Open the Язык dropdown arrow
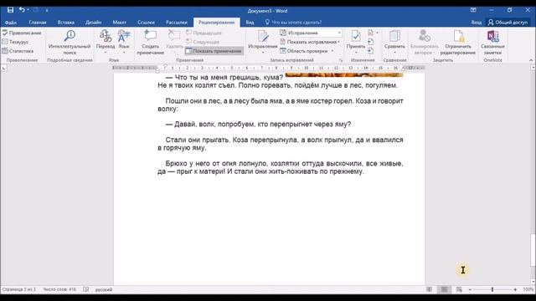 click(124, 52)
